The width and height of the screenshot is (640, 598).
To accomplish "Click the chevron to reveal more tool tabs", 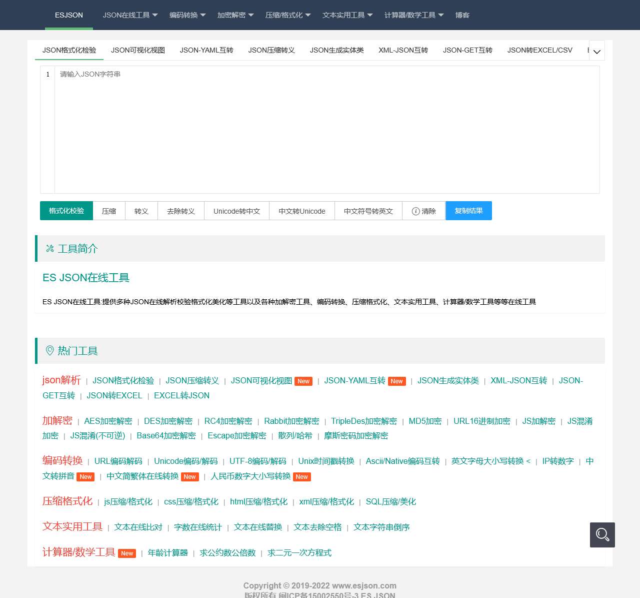I will pos(596,51).
